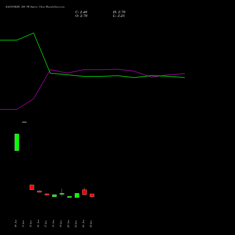The height and width of the screenshot is (235, 235).
Task: Select the tall green candle for 10 Jun
Action: (17, 142)
